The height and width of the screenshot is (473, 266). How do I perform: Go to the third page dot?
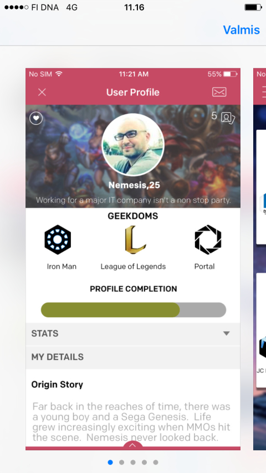click(x=133, y=462)
